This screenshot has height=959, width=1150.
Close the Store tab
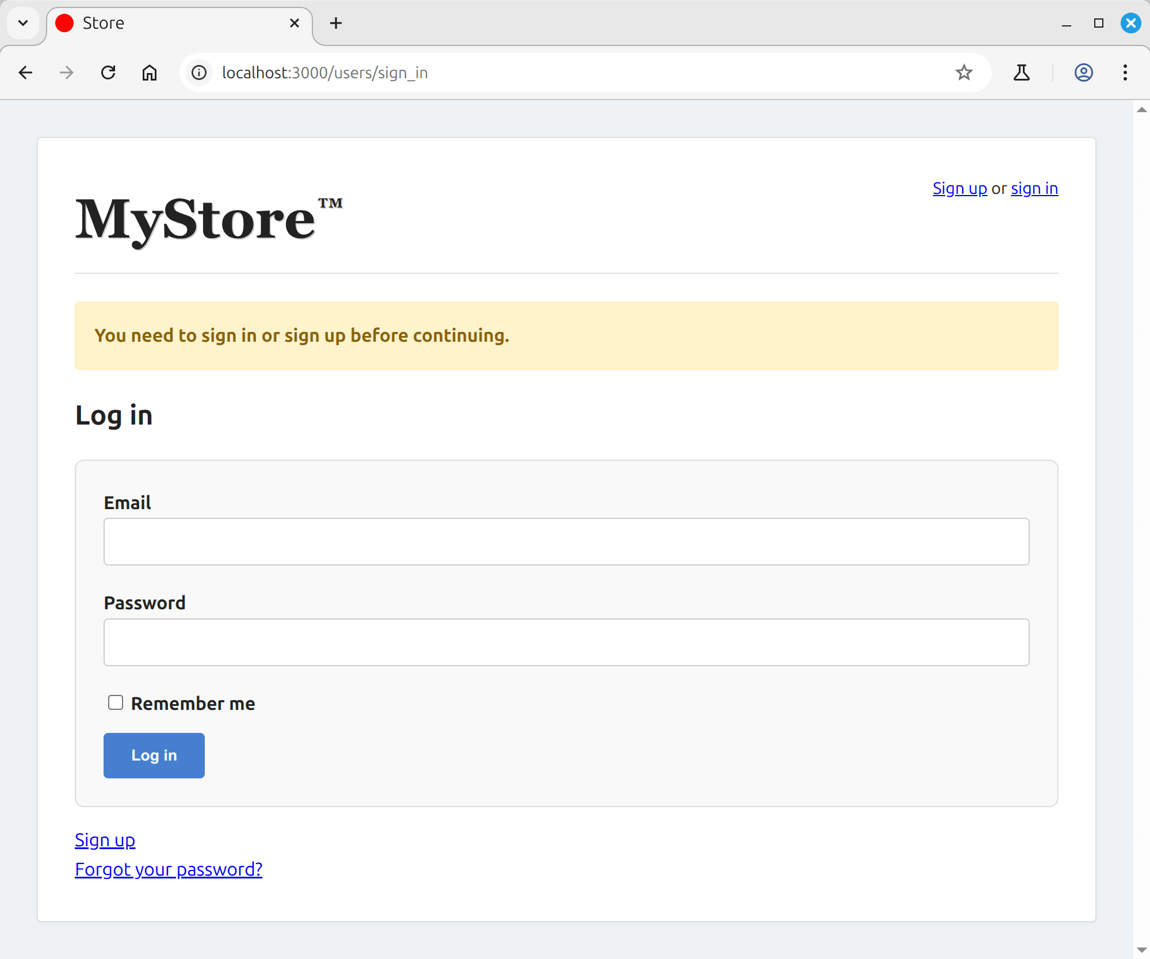[x=294, y=23]
